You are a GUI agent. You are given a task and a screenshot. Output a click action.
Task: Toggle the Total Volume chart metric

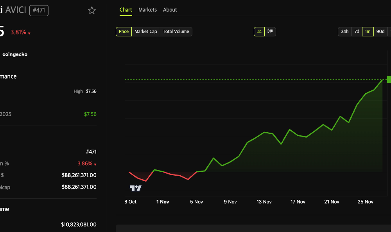click(x=176, y=32)
